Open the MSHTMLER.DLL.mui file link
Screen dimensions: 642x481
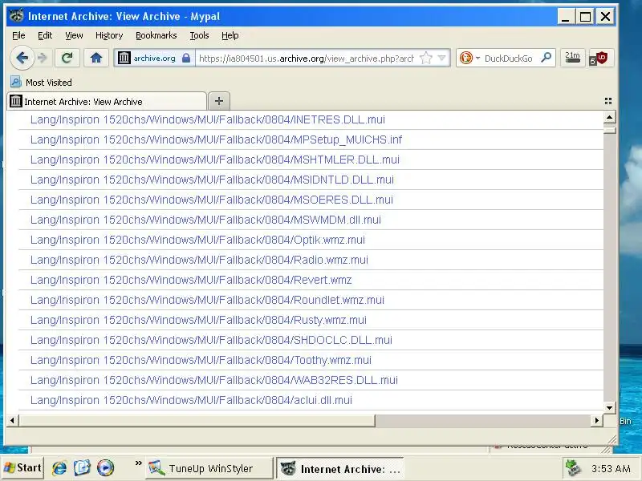click(x=215, y=160)
